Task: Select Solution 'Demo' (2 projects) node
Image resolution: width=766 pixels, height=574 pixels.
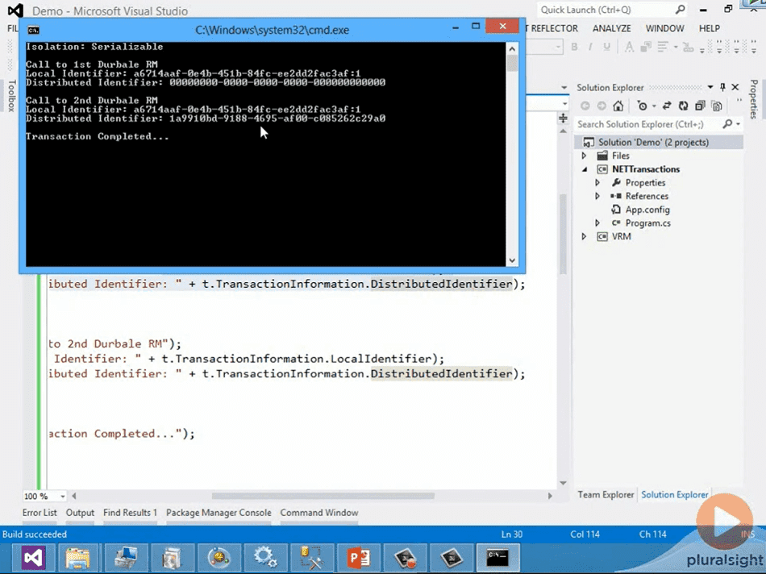Action: 653,142
